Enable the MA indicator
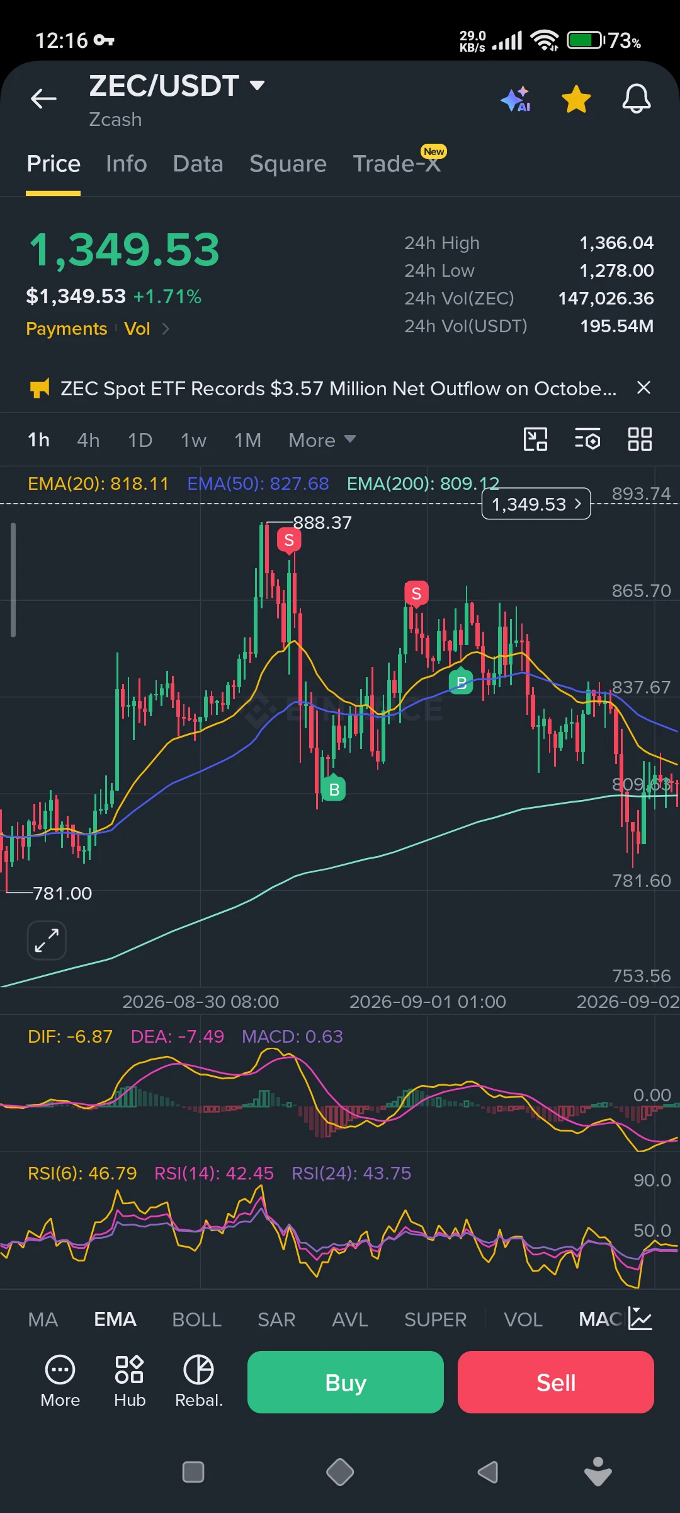This screenshot has width=680, height=1513. tap(43, 1319)
